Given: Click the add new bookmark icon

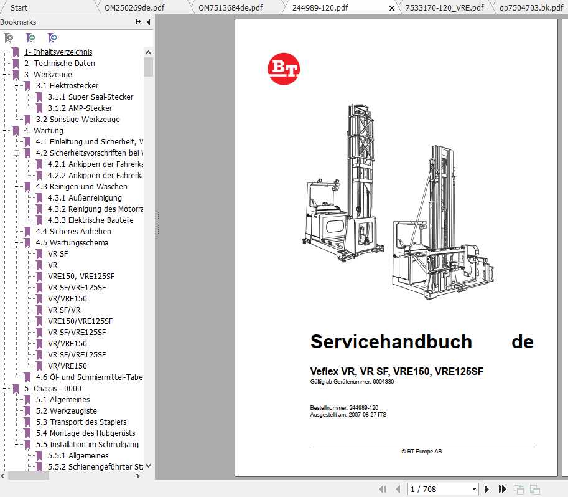Looking at the screenshot, I should 30,38.
